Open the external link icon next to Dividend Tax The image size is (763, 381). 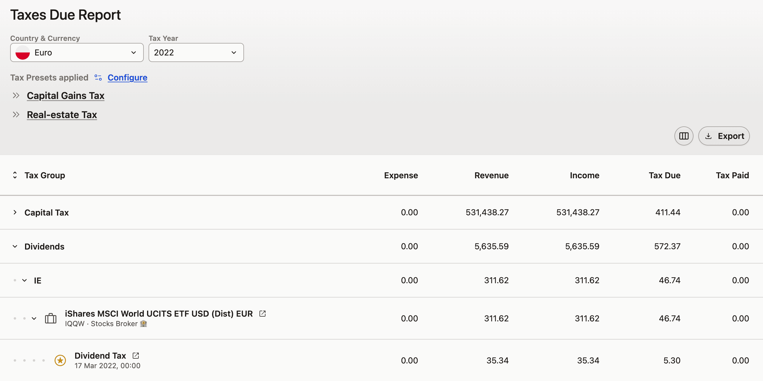click(136, 355)
